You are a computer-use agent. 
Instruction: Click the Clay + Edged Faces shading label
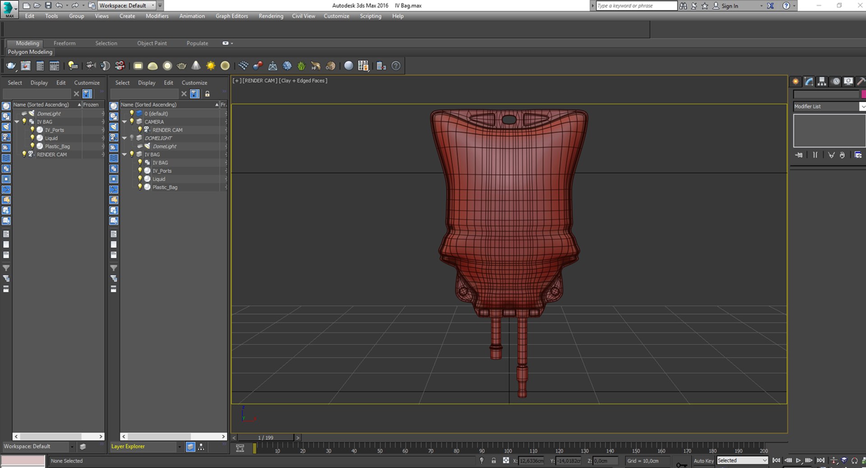(x=303, y=81)
